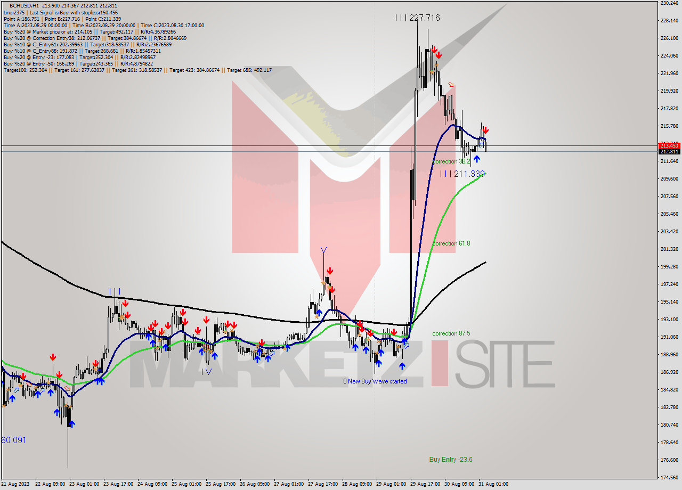682x490 pixels.
Task: Click the '21 Aug 2023' date label
Action: (15, 484)
